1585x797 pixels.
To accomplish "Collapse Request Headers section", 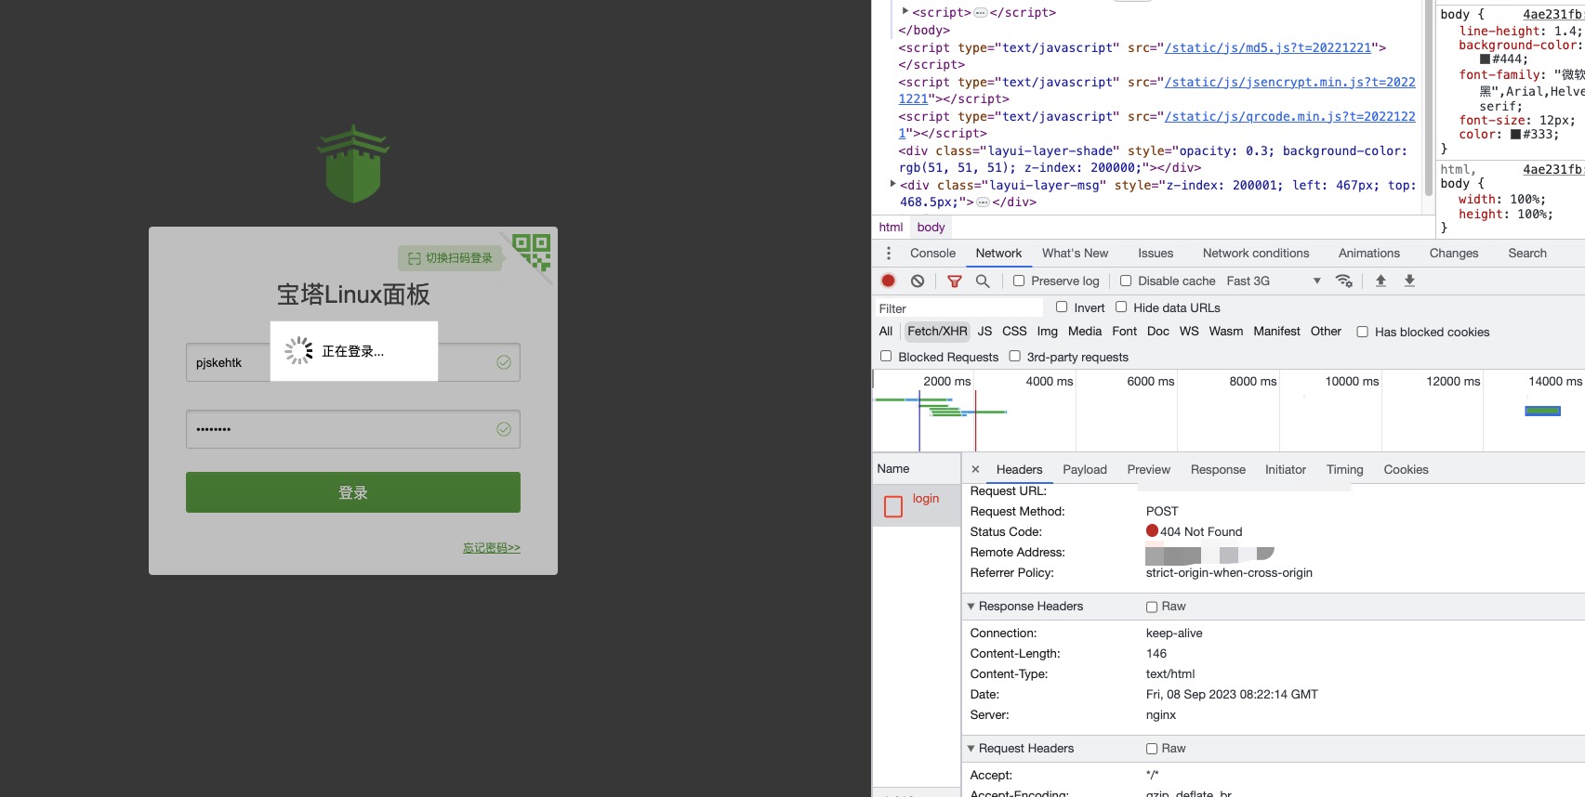I will pos(971,748).
